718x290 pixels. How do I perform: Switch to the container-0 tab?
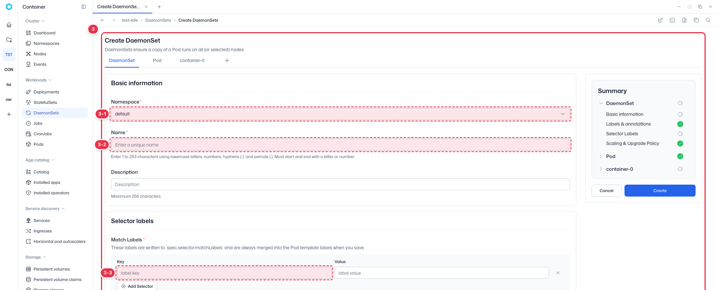(x=192, y=61)
